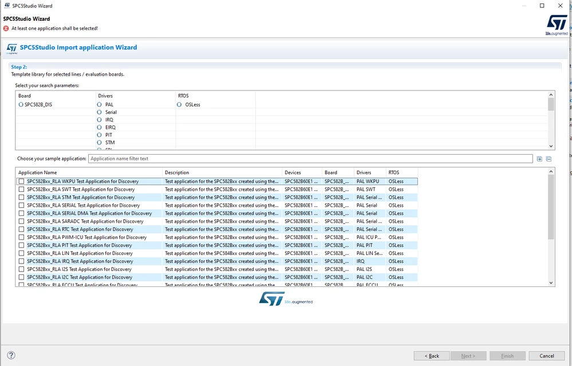Select the Serial driver filter
Screen dimensions: 572x366
click(99, 112)
